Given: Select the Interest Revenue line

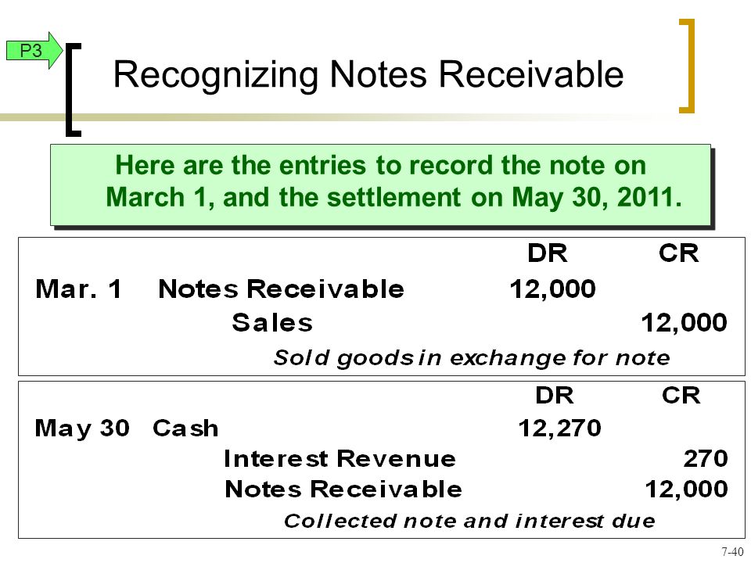Looking at the screenshot, I should 340,459.
